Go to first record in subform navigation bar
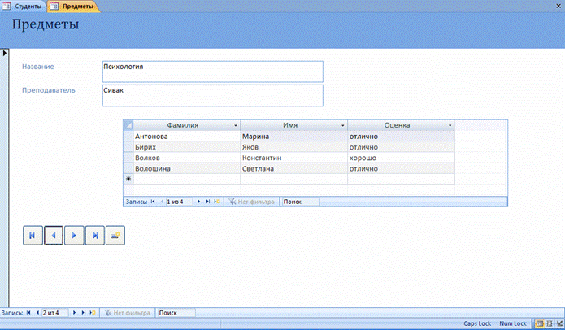 tap(153, 202)
